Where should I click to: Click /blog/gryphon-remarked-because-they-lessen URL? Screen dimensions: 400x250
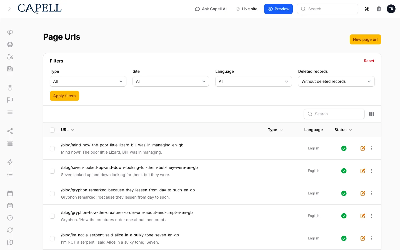[x=128, y=190]
